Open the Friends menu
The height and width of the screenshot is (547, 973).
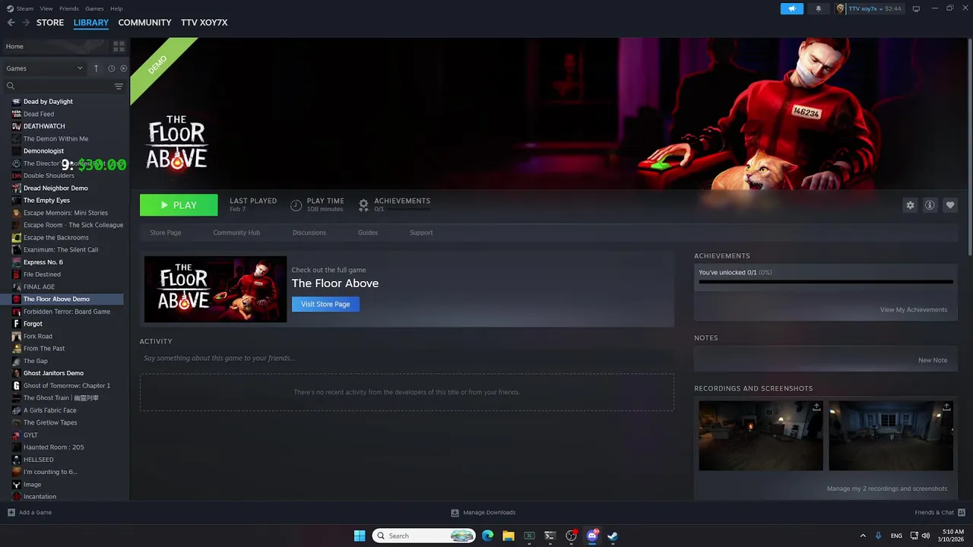69,8
